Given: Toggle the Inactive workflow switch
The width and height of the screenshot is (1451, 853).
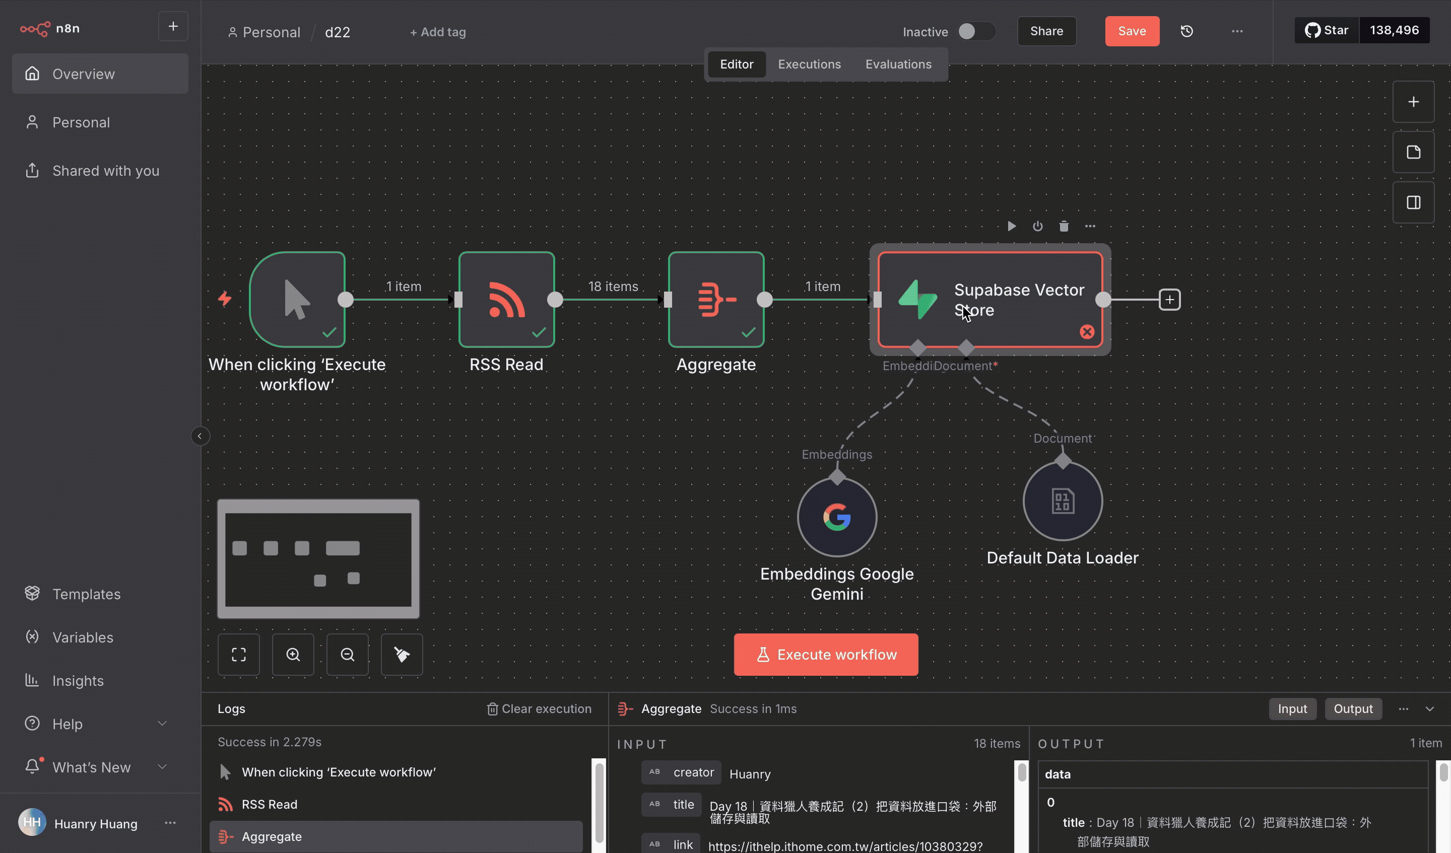Looking at the screenshot, I should 976,31.
